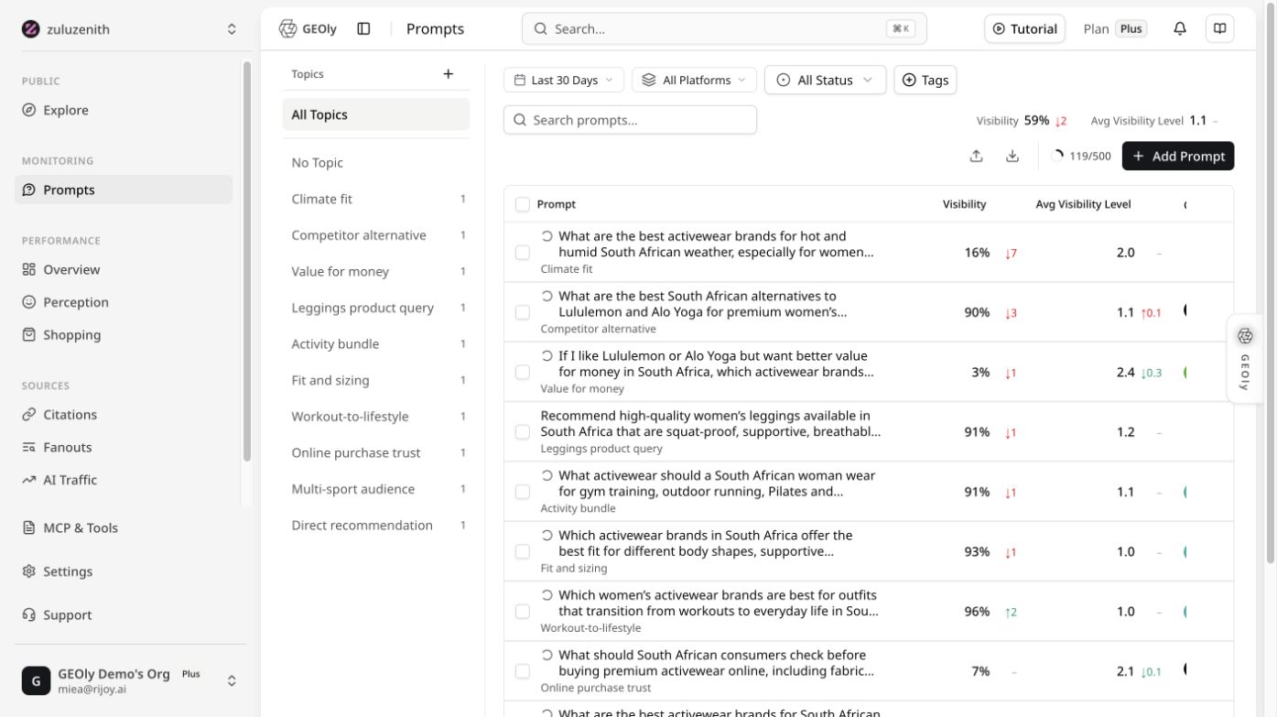Expand the GEOly Demo's Org account menu
Screen dimensions: 1277x717
[x=129, y=680]
